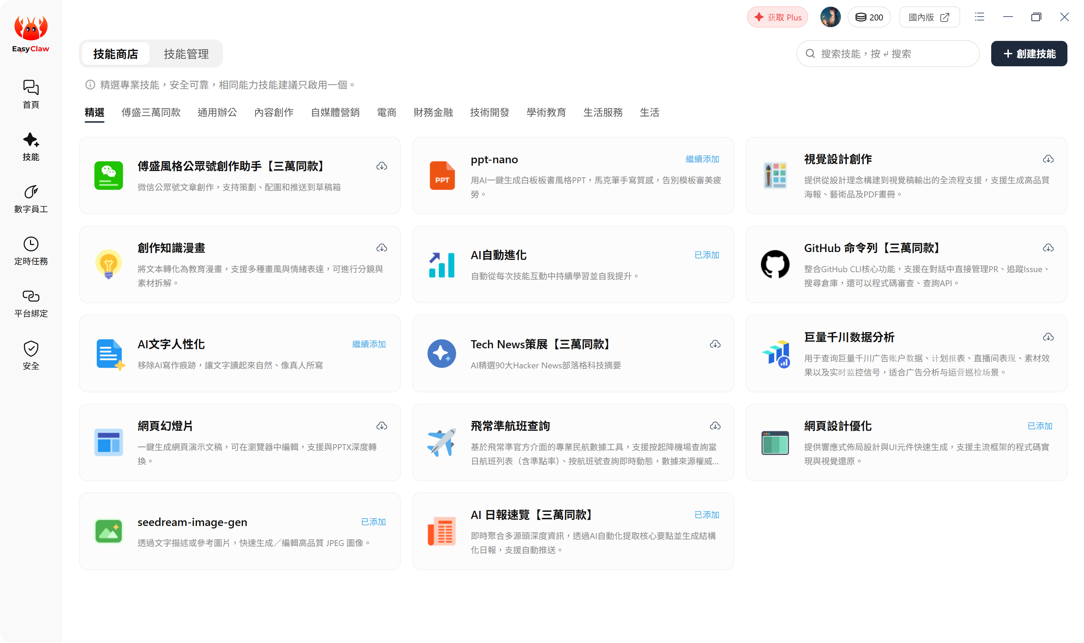Screen dimensions: 1084x643
Task: Click the 获取 Plus button
Action: click(x=777, y=17)
